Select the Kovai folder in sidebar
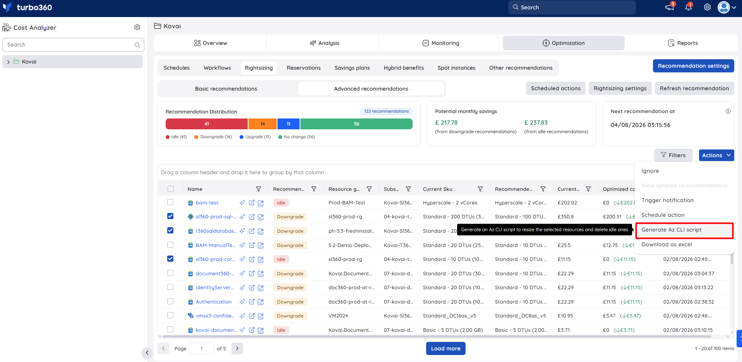This screenshot has width=742, height=362. click(x=73, y=62)
